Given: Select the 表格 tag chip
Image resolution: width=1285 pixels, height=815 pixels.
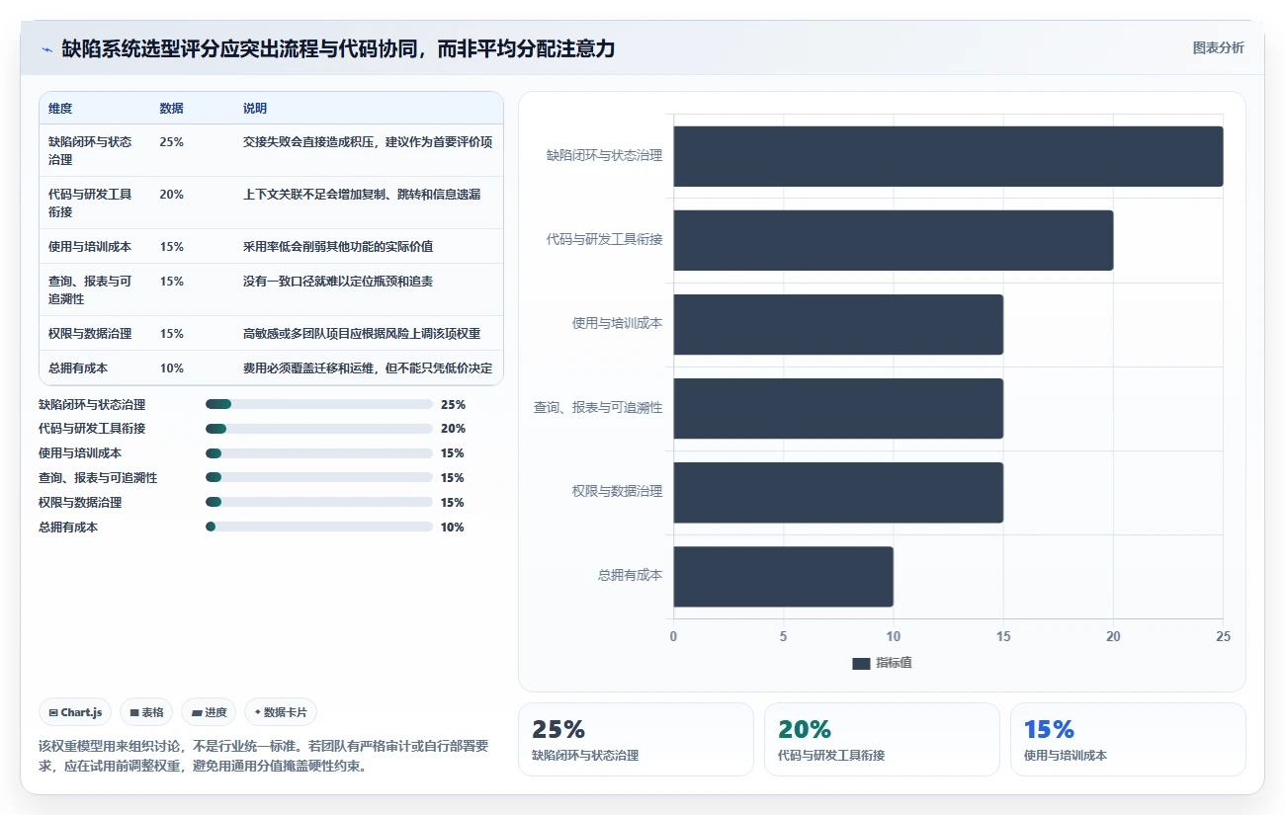Looking at the screenshot, I should coord(146,712).
